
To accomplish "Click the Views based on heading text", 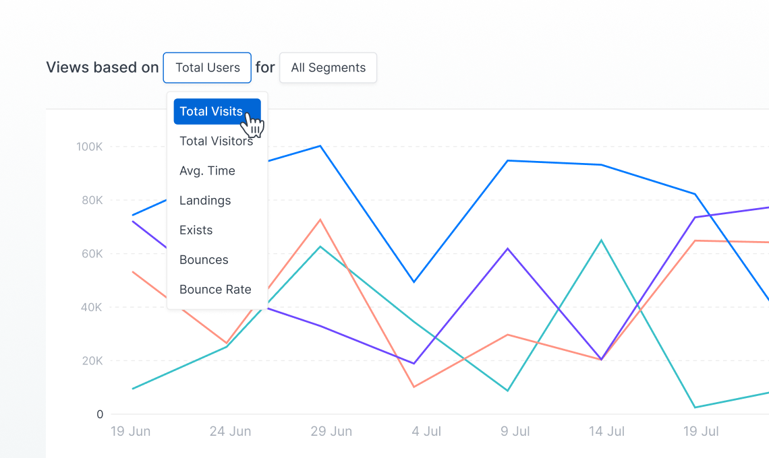I will pos(103,67).
